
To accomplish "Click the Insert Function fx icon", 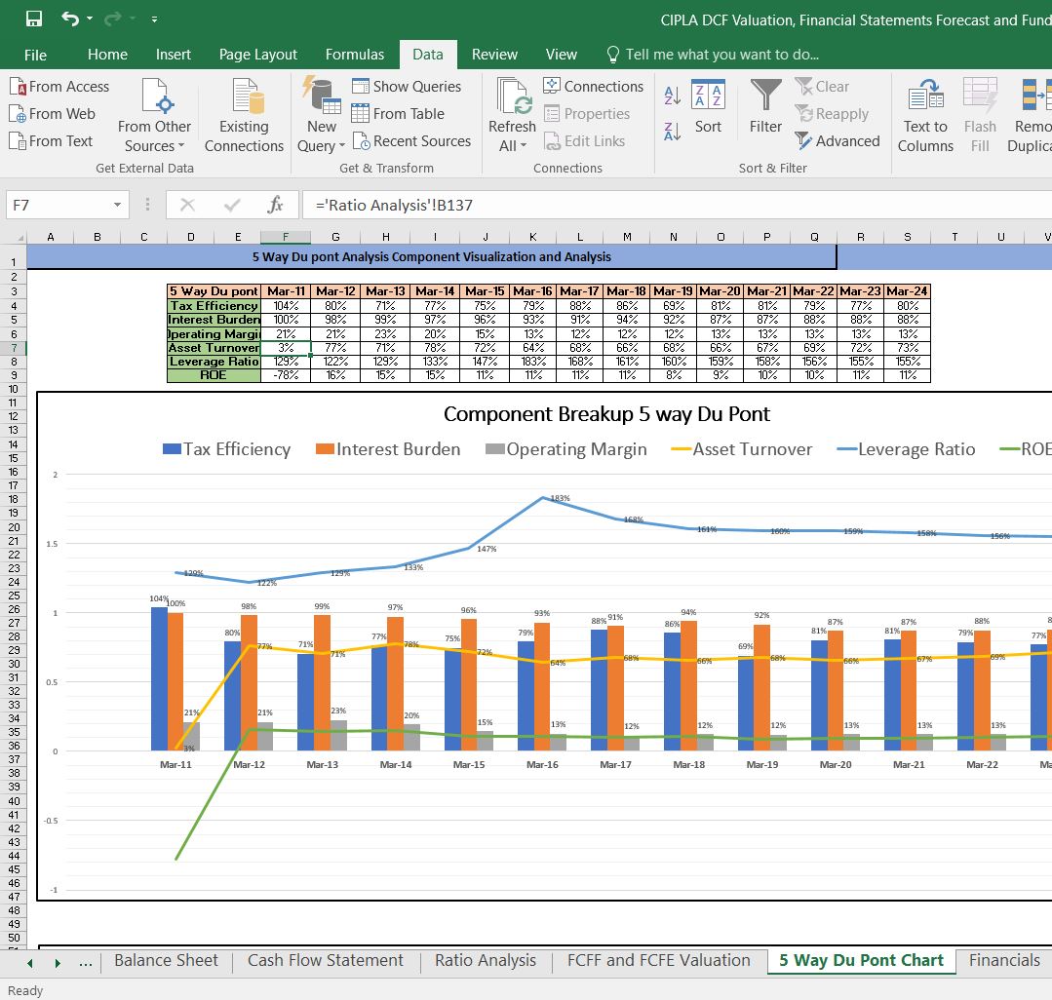I will click(275, 205).
